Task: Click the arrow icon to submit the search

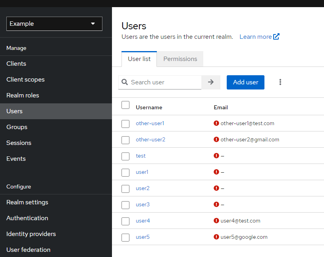Action: pyautogui.click(x=211, y=82)
